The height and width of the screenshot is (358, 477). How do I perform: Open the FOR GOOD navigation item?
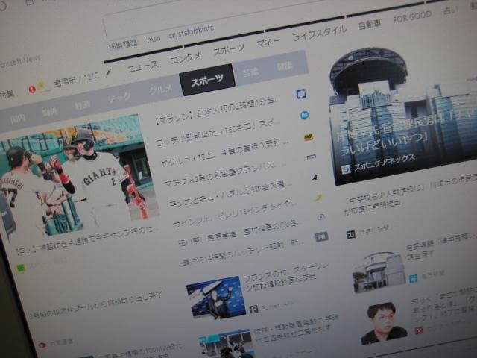(x=412, y=16)
